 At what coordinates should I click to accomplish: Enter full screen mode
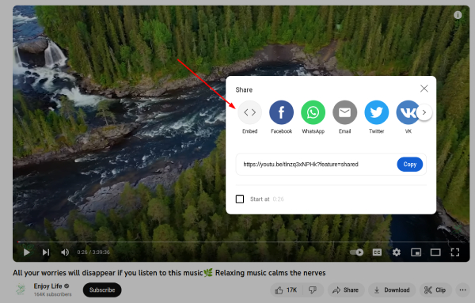(x=455, y=252)
